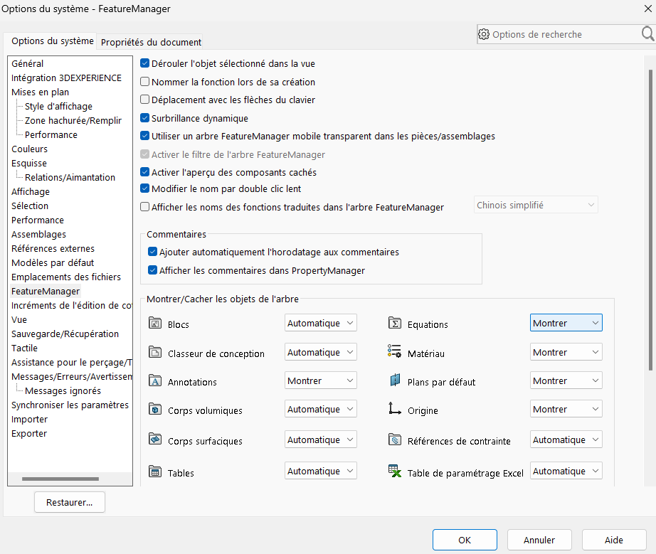The height and width of the screenshot is (554, 656).
Task: Select Sauvegarde/Récupération in the options list
Action: point(65,334)
